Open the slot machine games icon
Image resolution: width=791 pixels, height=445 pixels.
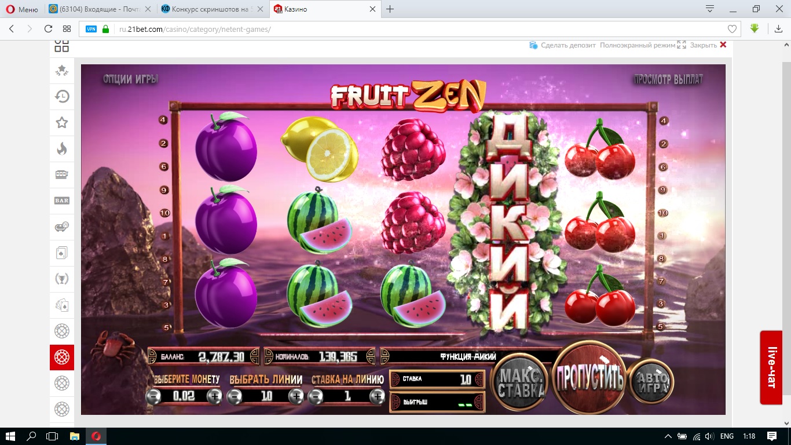click(x=62, y=174)
